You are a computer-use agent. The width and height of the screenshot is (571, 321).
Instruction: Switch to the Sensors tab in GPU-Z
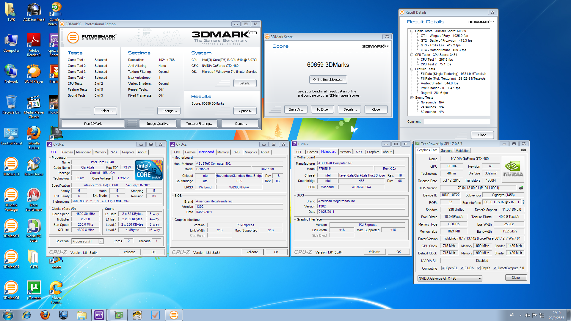point(446,151)
